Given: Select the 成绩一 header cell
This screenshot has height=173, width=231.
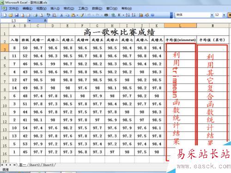Looking at the screenshot, I should click(x=38, y=40).
